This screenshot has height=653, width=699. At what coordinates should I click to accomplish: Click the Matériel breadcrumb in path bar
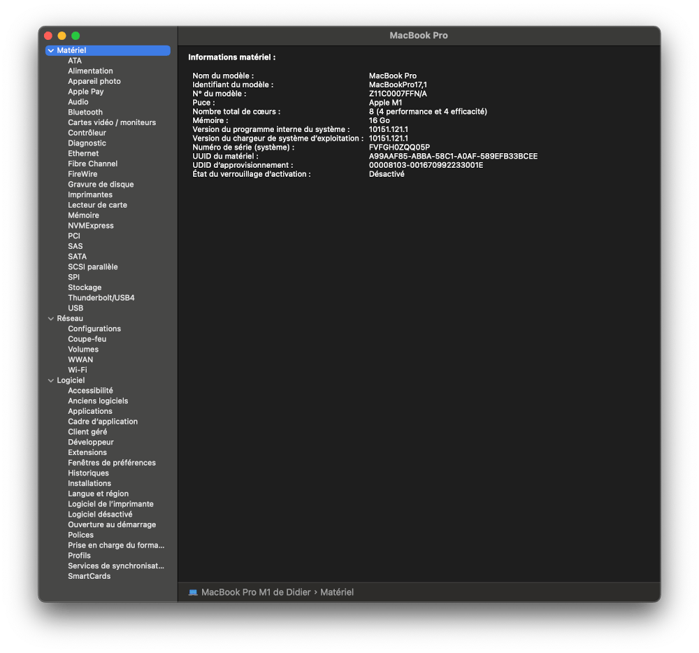(x=337, y=592)
